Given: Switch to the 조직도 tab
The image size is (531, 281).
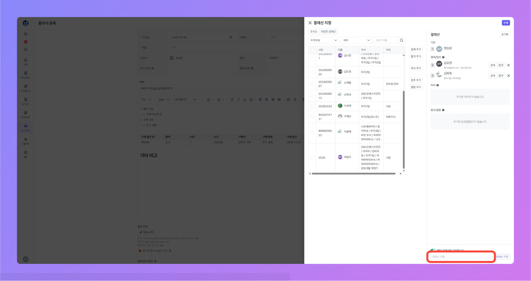Looking at the screenshot, I should coord(314,32).
